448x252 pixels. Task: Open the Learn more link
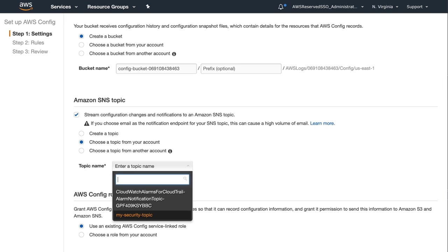click(322, 123)
